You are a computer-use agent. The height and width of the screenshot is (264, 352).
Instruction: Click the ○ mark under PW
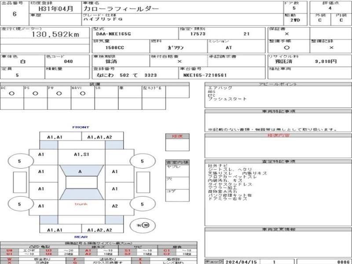[x=59, y=93]
